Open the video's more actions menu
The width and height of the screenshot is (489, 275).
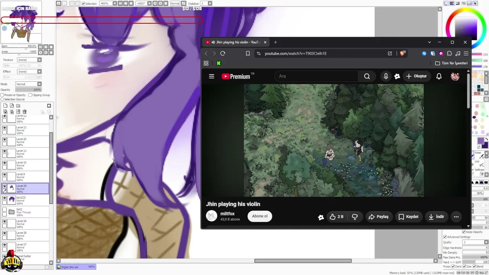[456, 217]
